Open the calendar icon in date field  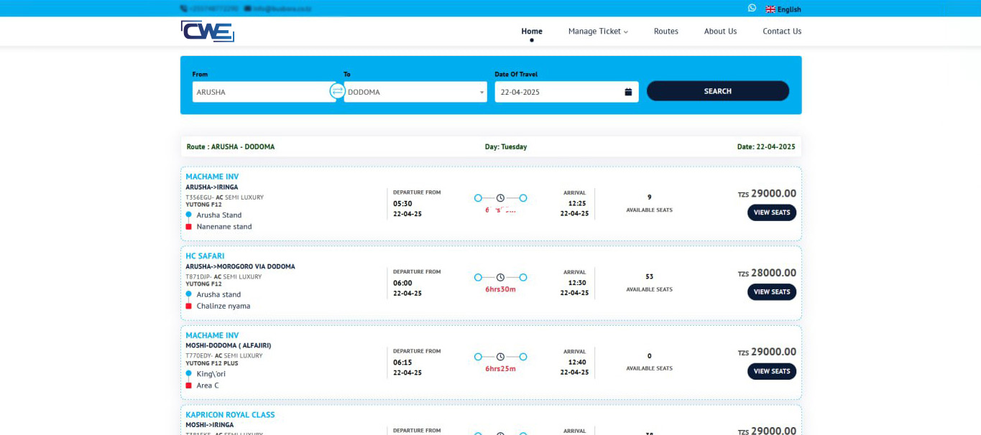(x=628, y=92)
